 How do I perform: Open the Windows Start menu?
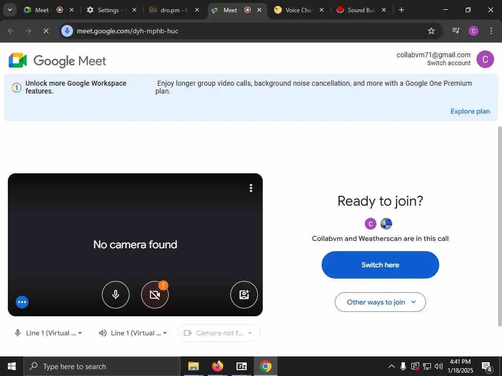[x=12, y=366]
